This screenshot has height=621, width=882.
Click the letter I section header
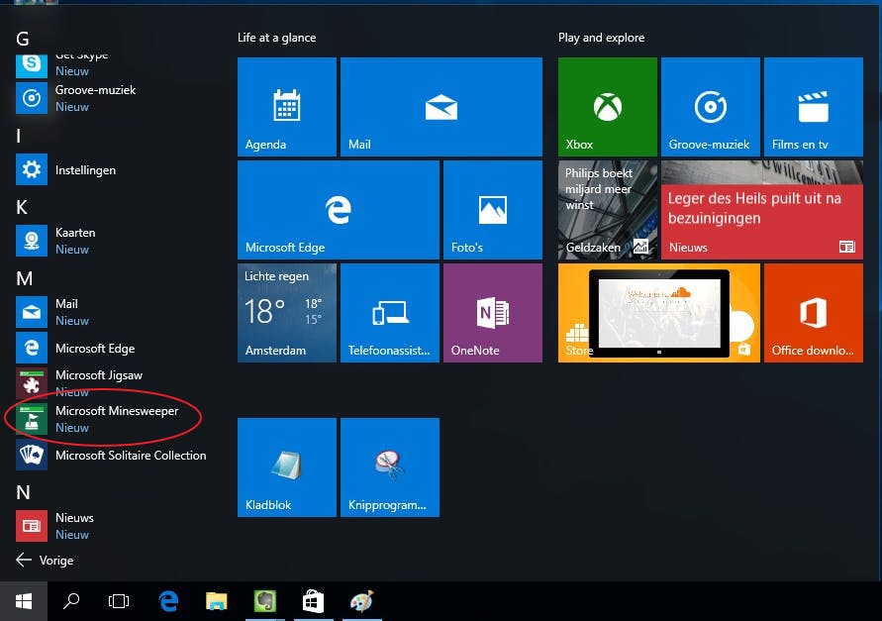19,136
